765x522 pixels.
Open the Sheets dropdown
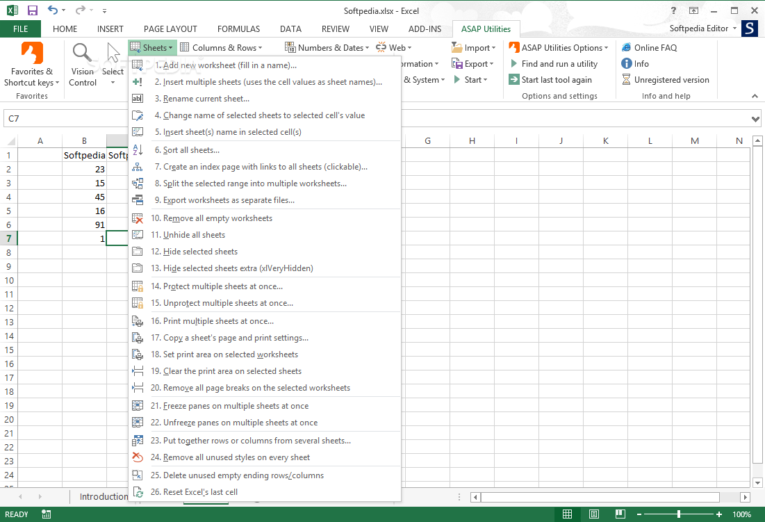point(151,48)
